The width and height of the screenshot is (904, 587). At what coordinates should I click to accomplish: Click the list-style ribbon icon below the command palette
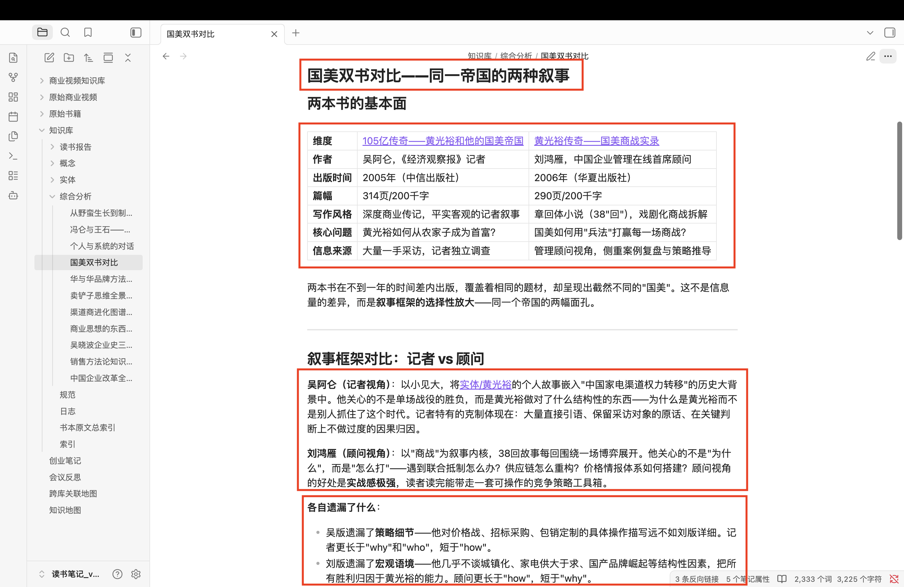pos(13,176)
